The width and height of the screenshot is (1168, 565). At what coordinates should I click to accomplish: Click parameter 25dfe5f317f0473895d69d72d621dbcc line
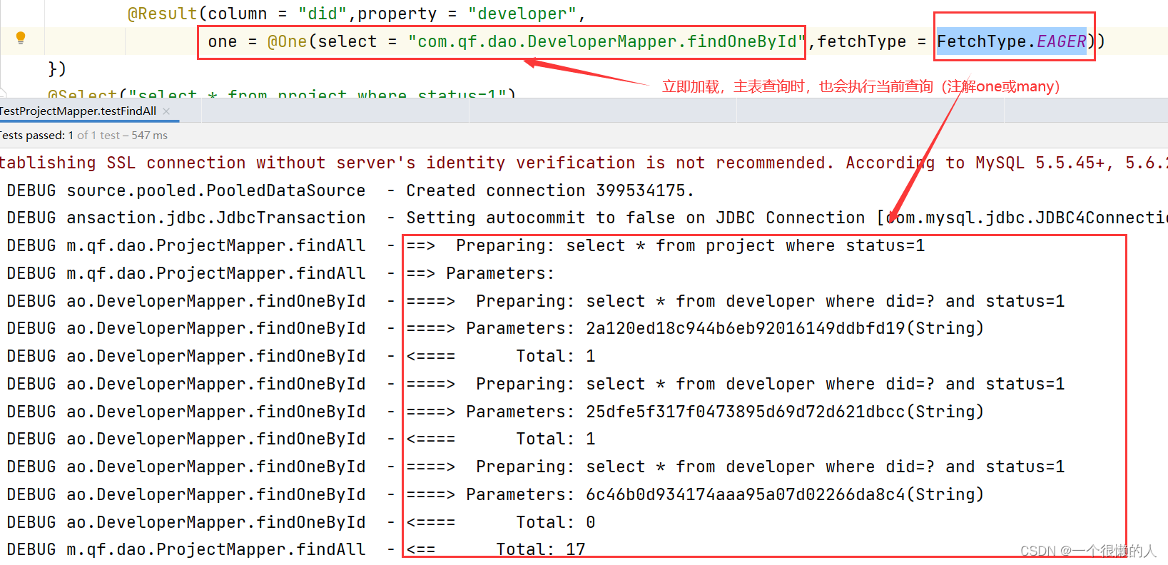click(x=495, y=412)
